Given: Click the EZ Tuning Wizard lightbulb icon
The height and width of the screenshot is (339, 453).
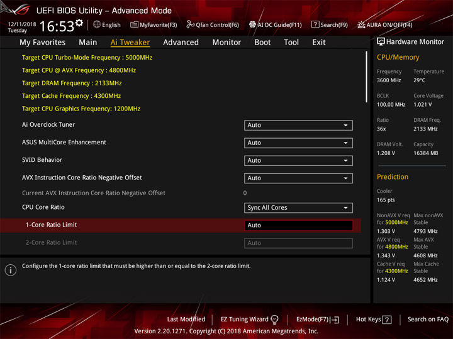Looking at the screenshot, I should (x=274, y=319).
